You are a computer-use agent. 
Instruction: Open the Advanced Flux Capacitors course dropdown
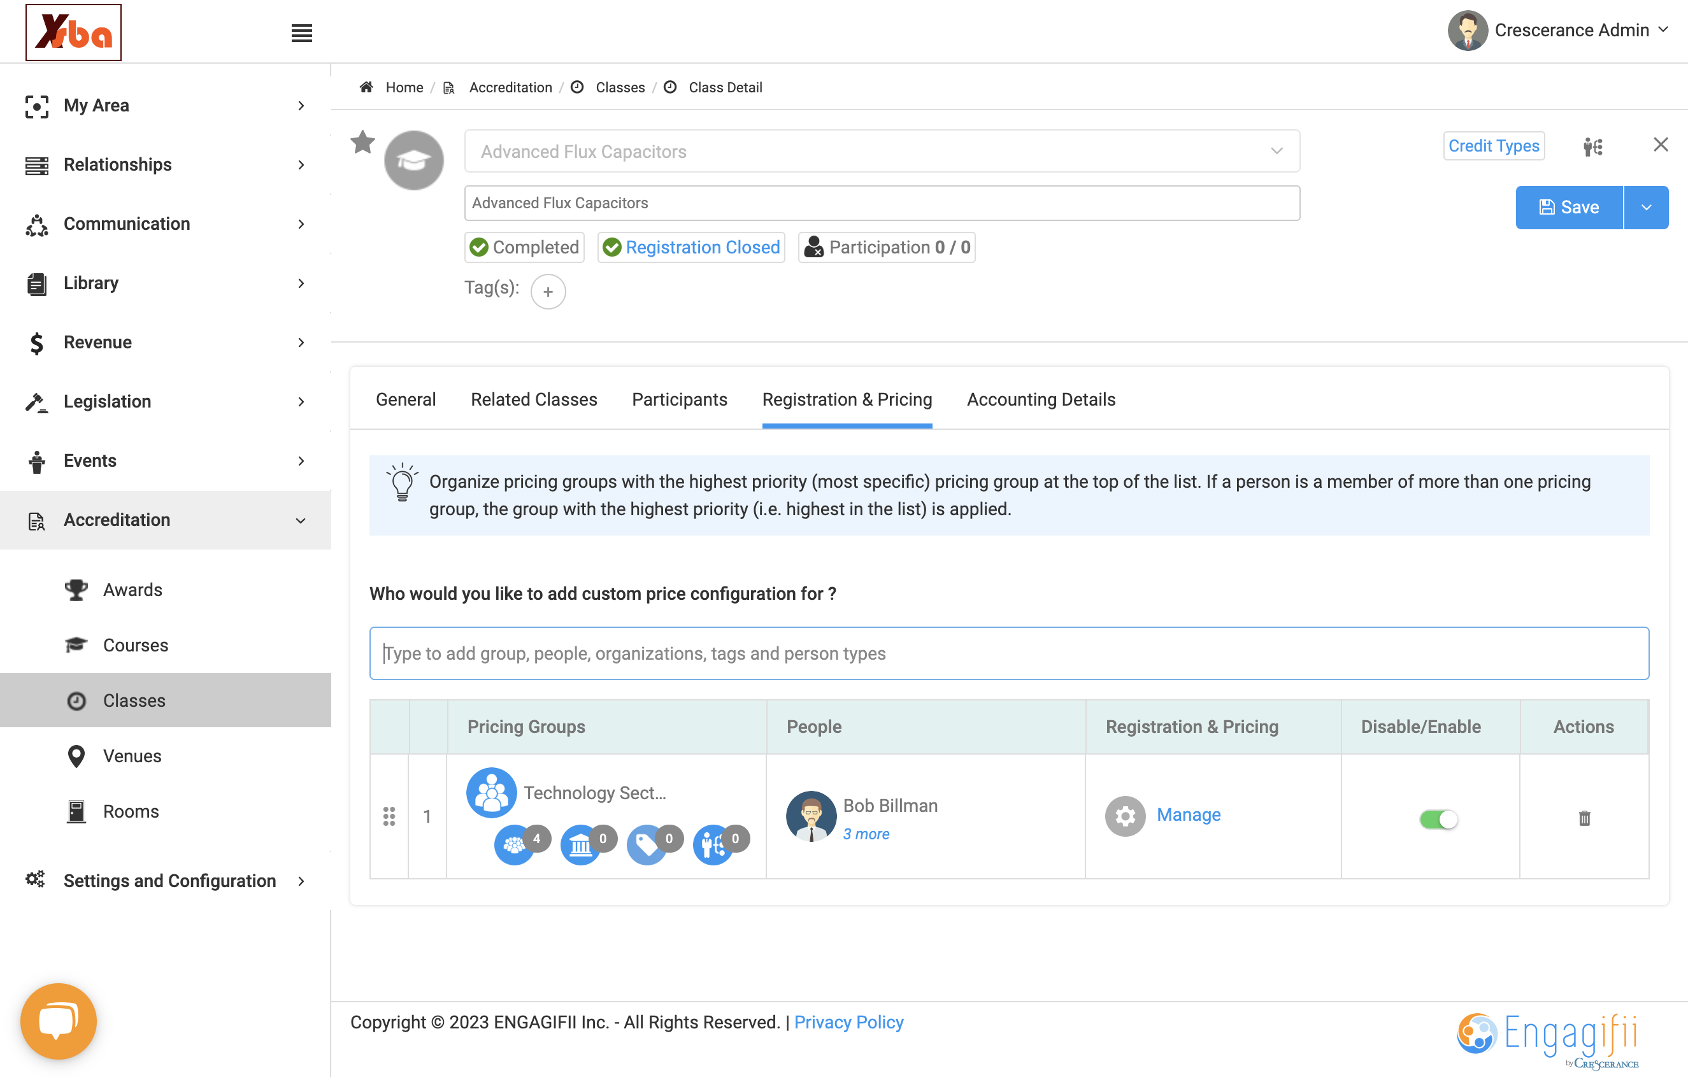[882, 151]
